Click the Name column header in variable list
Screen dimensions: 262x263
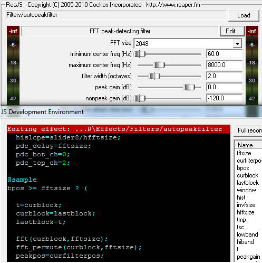pyautogui.click(x=248, y=145)
